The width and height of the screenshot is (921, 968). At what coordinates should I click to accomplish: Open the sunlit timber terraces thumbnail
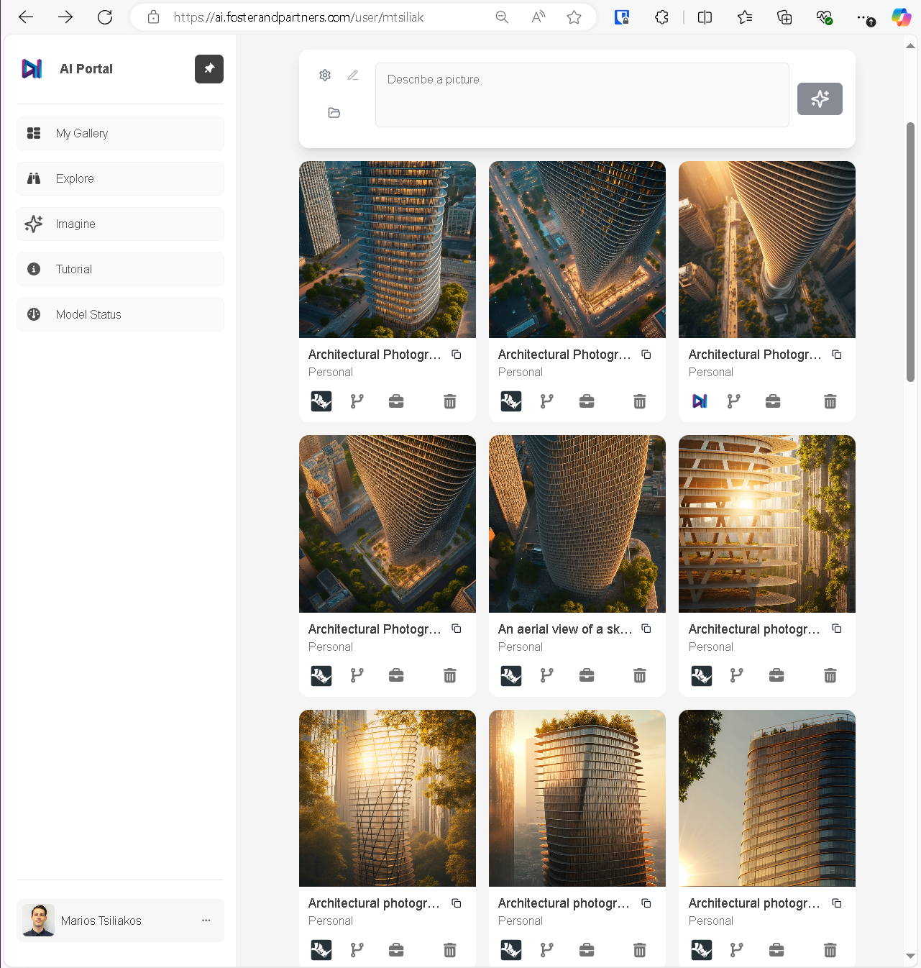767,524
